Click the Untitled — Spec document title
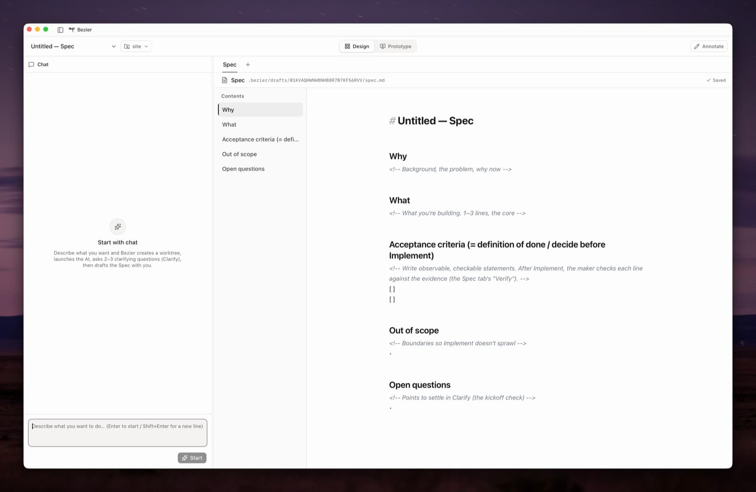 point(435,121)
